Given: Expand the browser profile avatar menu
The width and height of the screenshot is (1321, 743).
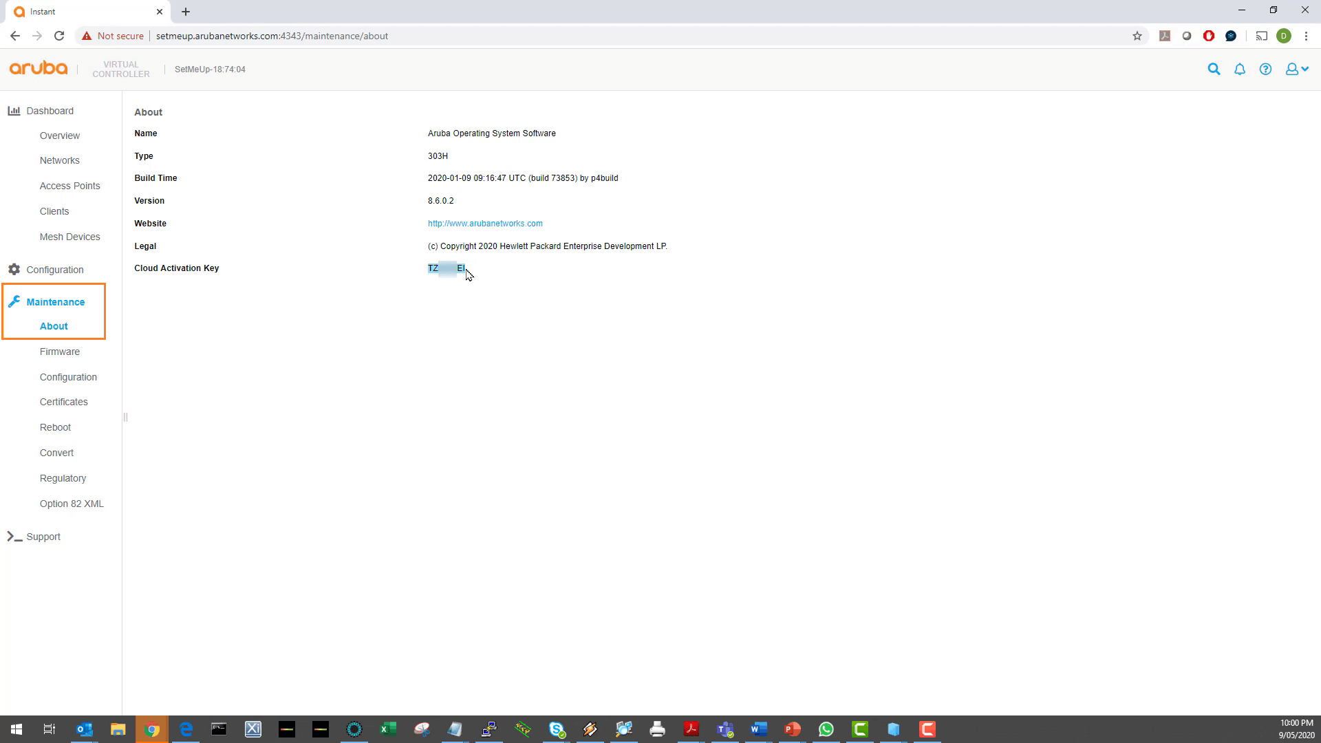Looking at the screenshot, I should [x=1285, y=36].
